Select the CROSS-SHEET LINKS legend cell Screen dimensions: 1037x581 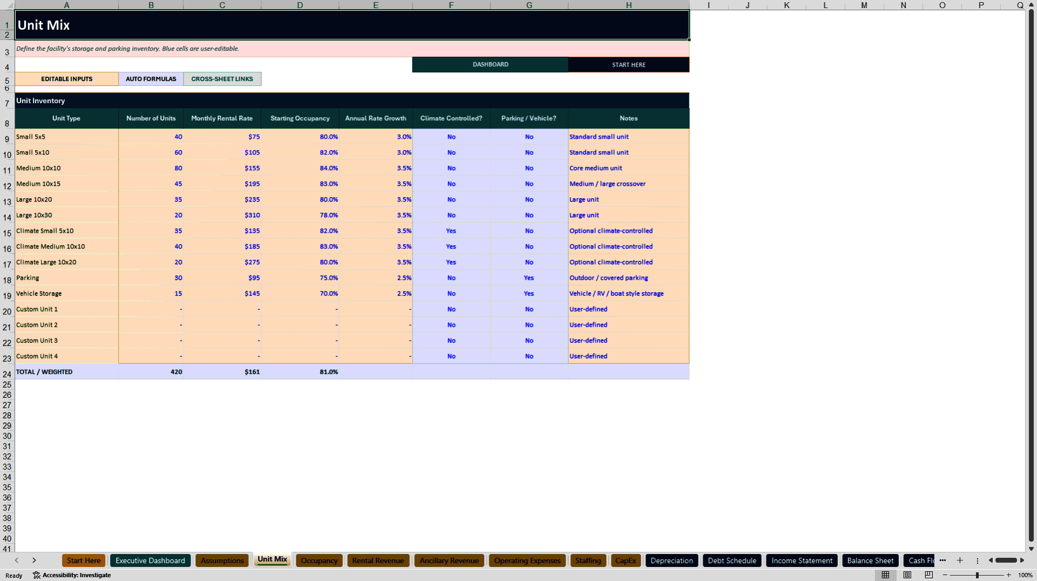222,79
